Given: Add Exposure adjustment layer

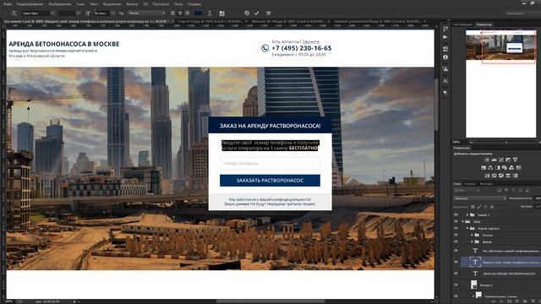Looking at the screenshot, I should 508,160.
